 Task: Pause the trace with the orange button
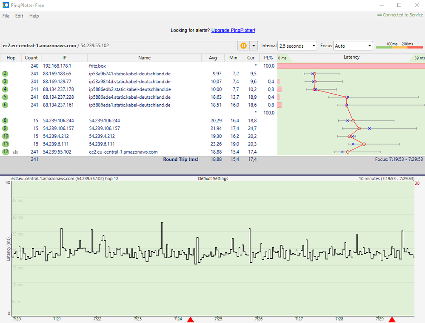coord(244,46)
